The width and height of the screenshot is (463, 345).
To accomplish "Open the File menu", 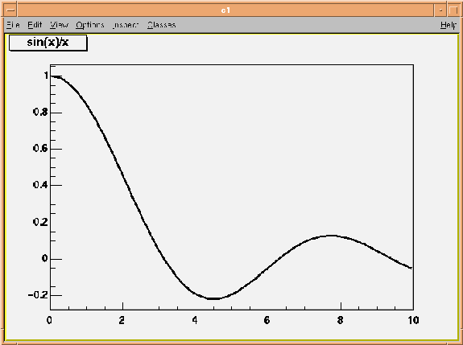I will pos(13,25).
